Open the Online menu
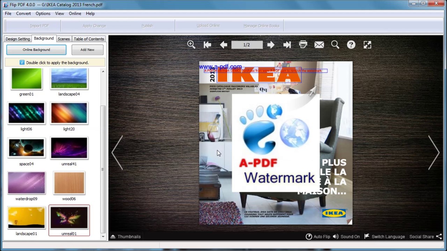447x251 pixels. pos(75,13)
